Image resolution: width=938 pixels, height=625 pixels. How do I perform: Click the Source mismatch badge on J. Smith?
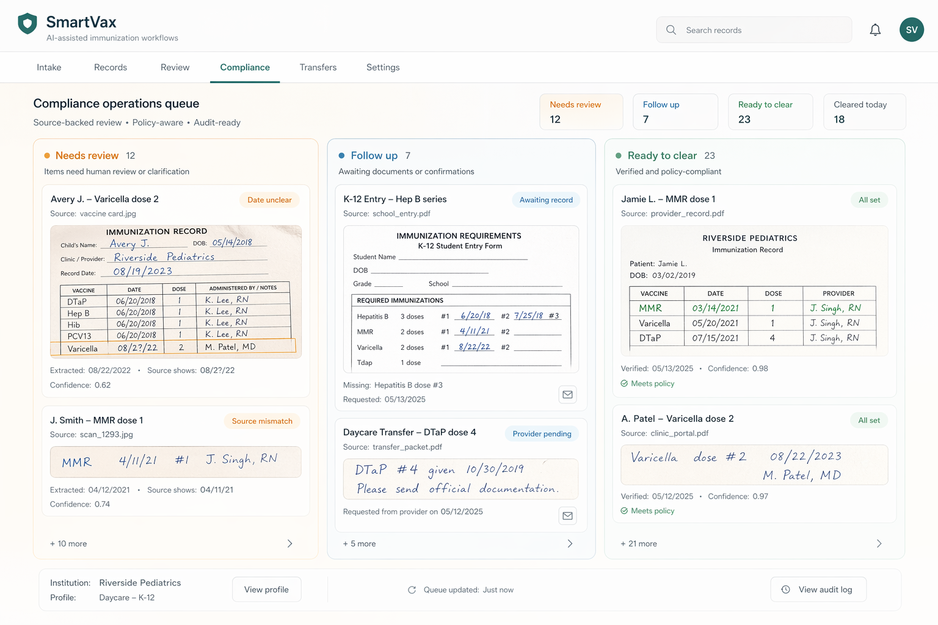pyautogui.click(x=262, y=421)
